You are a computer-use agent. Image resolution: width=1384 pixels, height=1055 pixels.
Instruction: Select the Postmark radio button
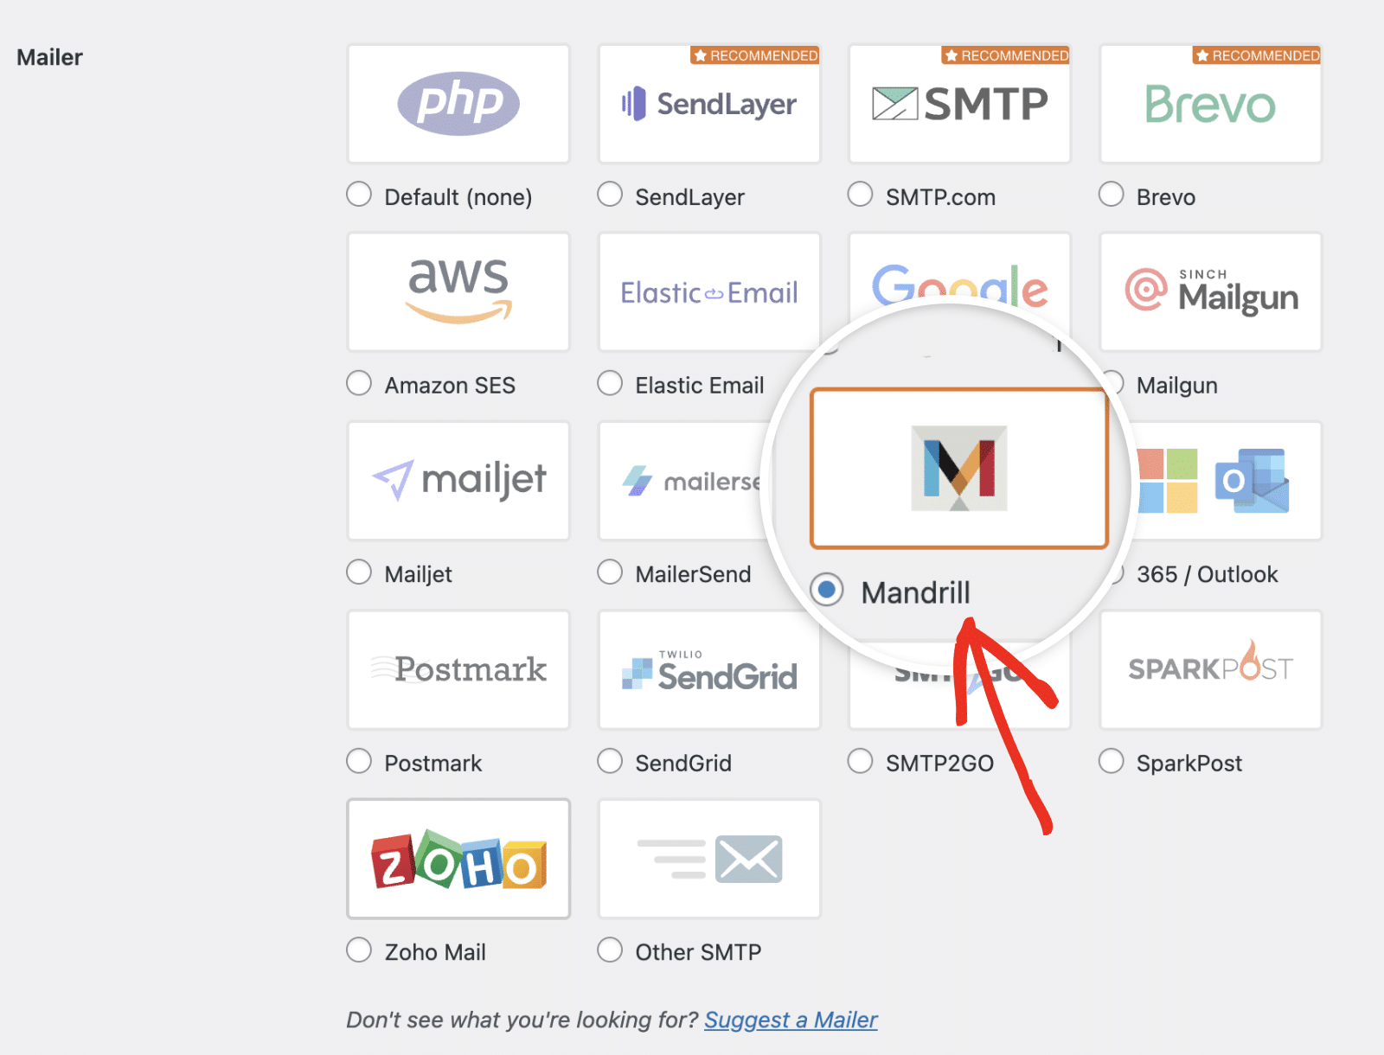pos(359,760)
